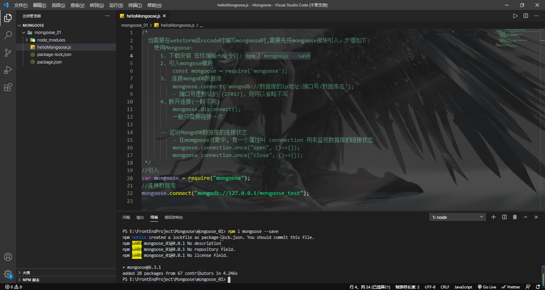Open the 帮助(H) menu

point(154,5)
